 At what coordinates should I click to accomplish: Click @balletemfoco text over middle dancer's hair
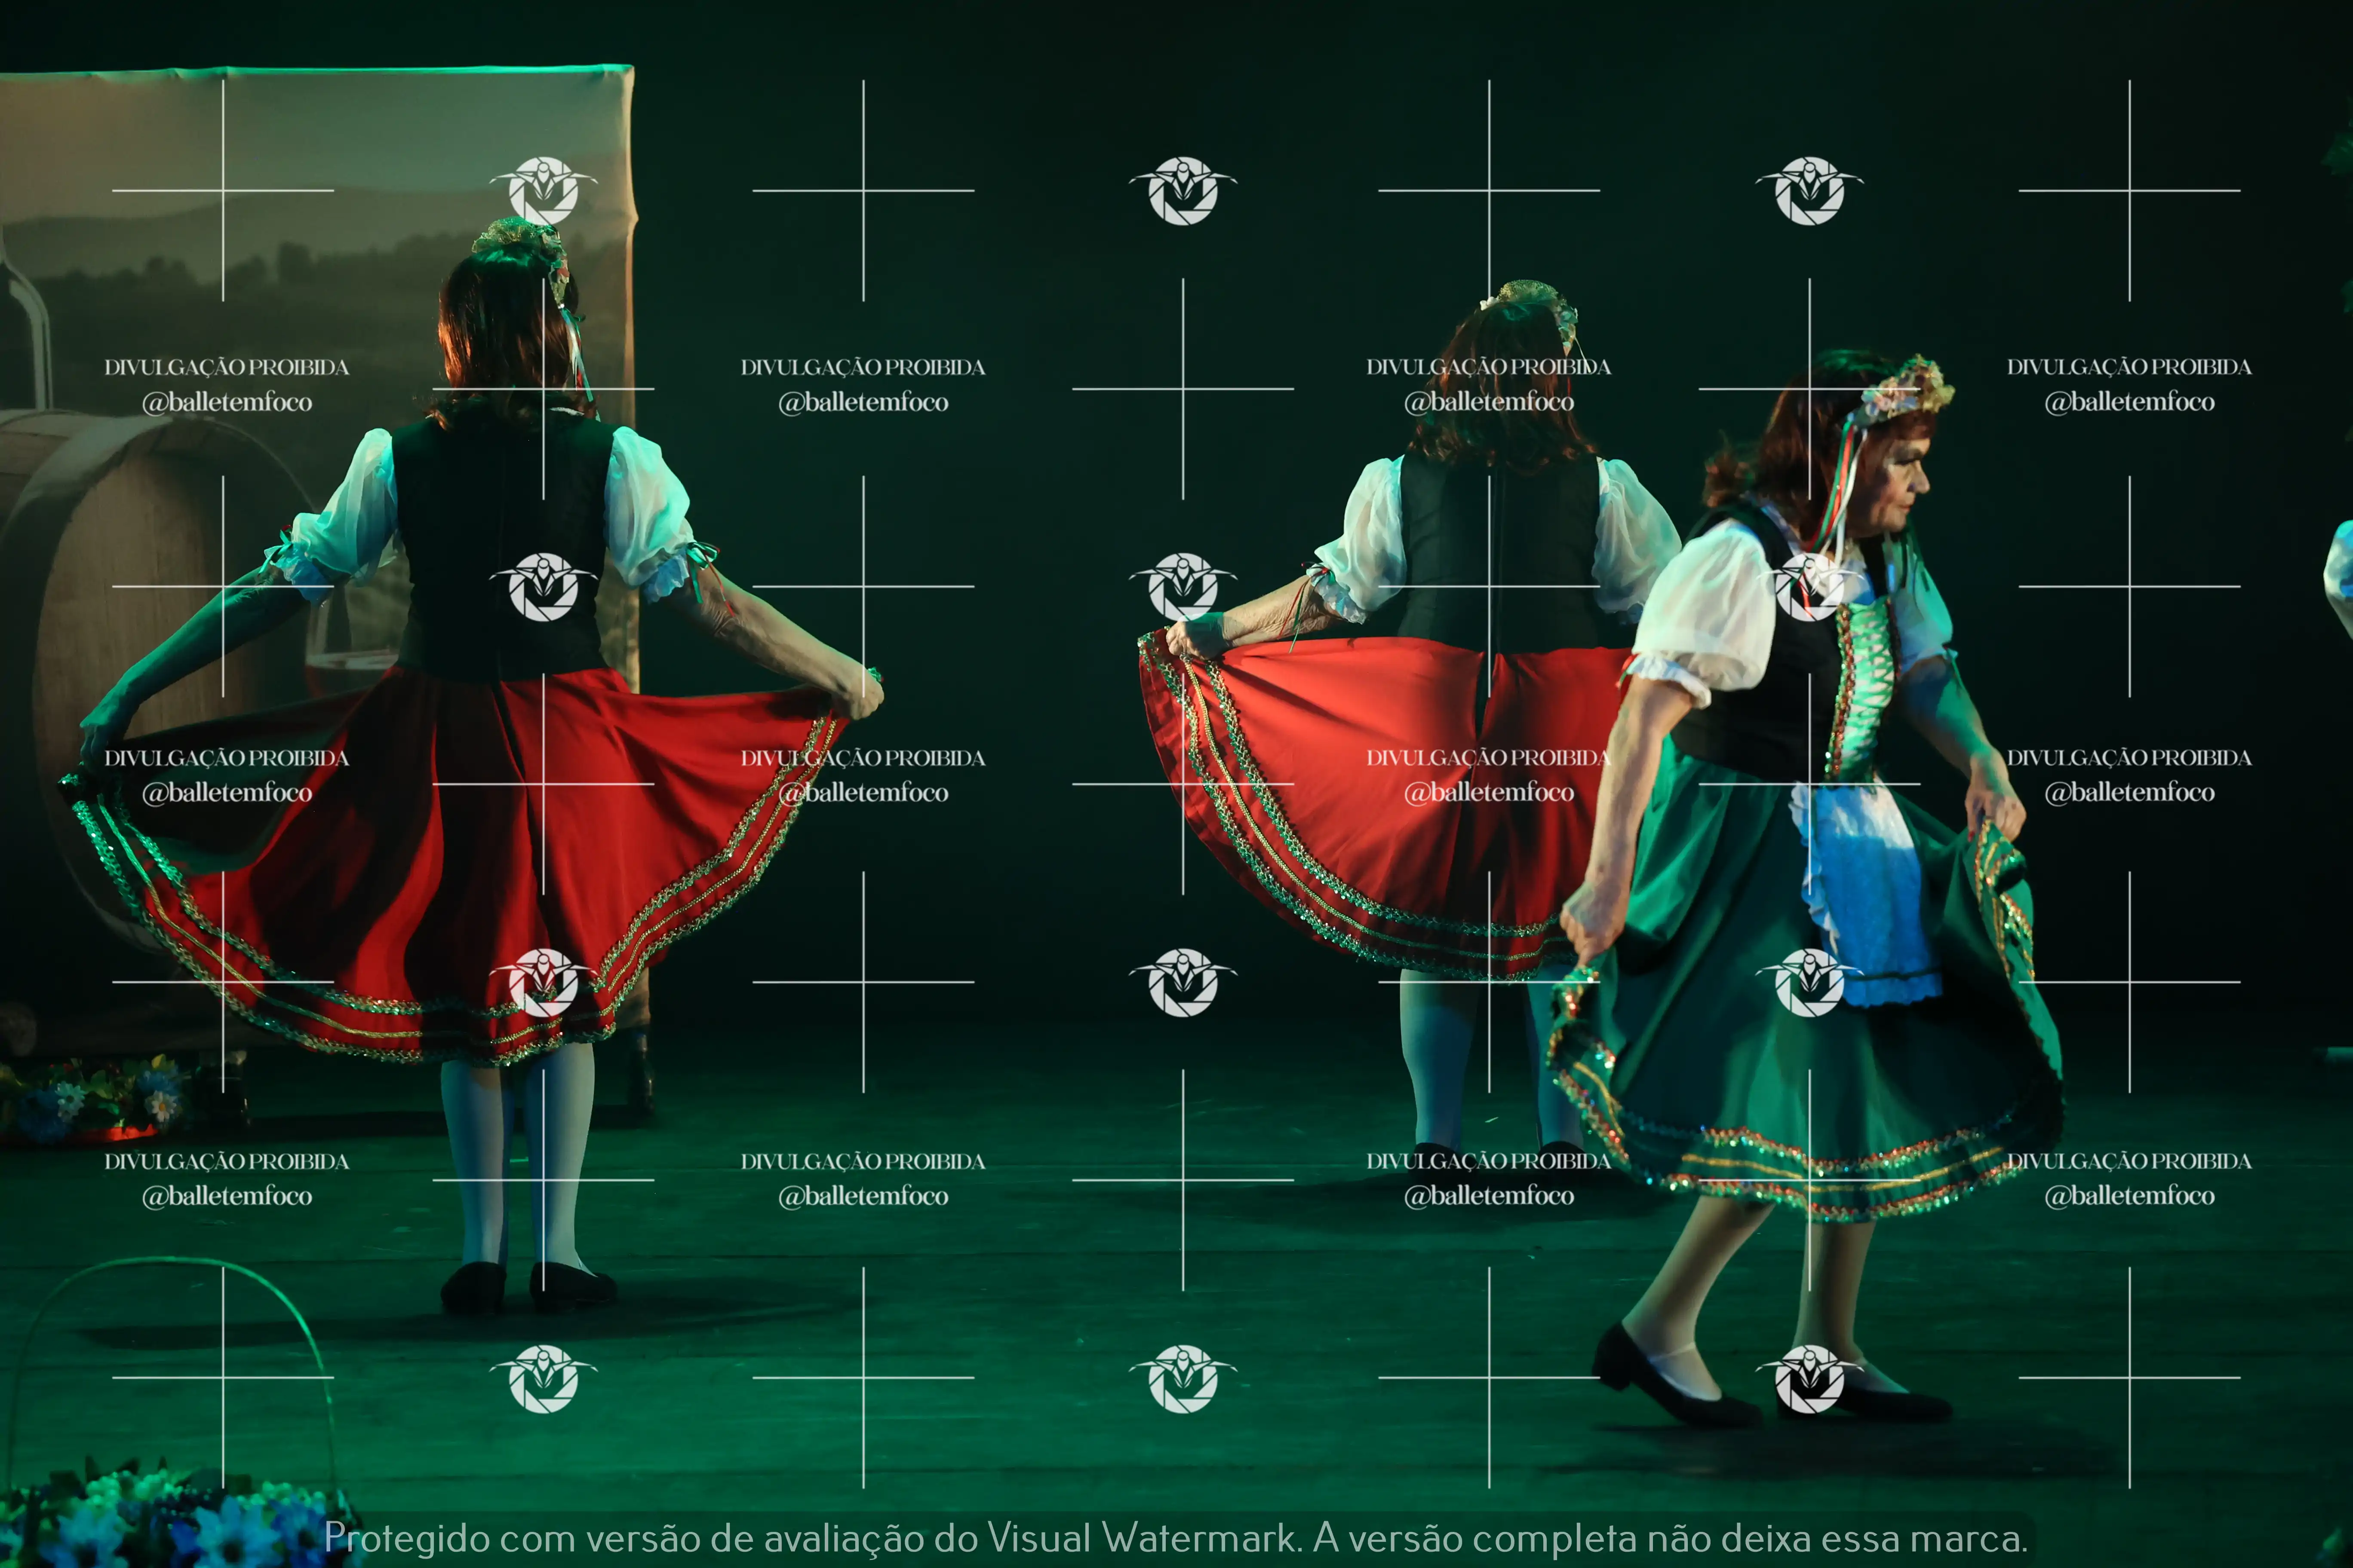click(x=1489, y=402)
